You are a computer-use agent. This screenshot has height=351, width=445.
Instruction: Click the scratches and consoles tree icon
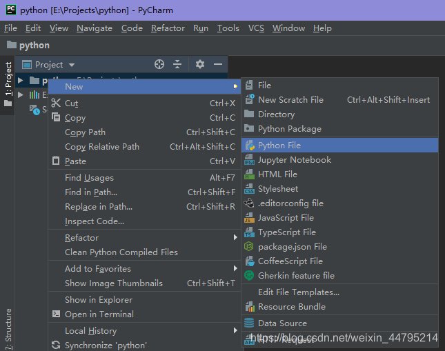[x=34, y=110]
